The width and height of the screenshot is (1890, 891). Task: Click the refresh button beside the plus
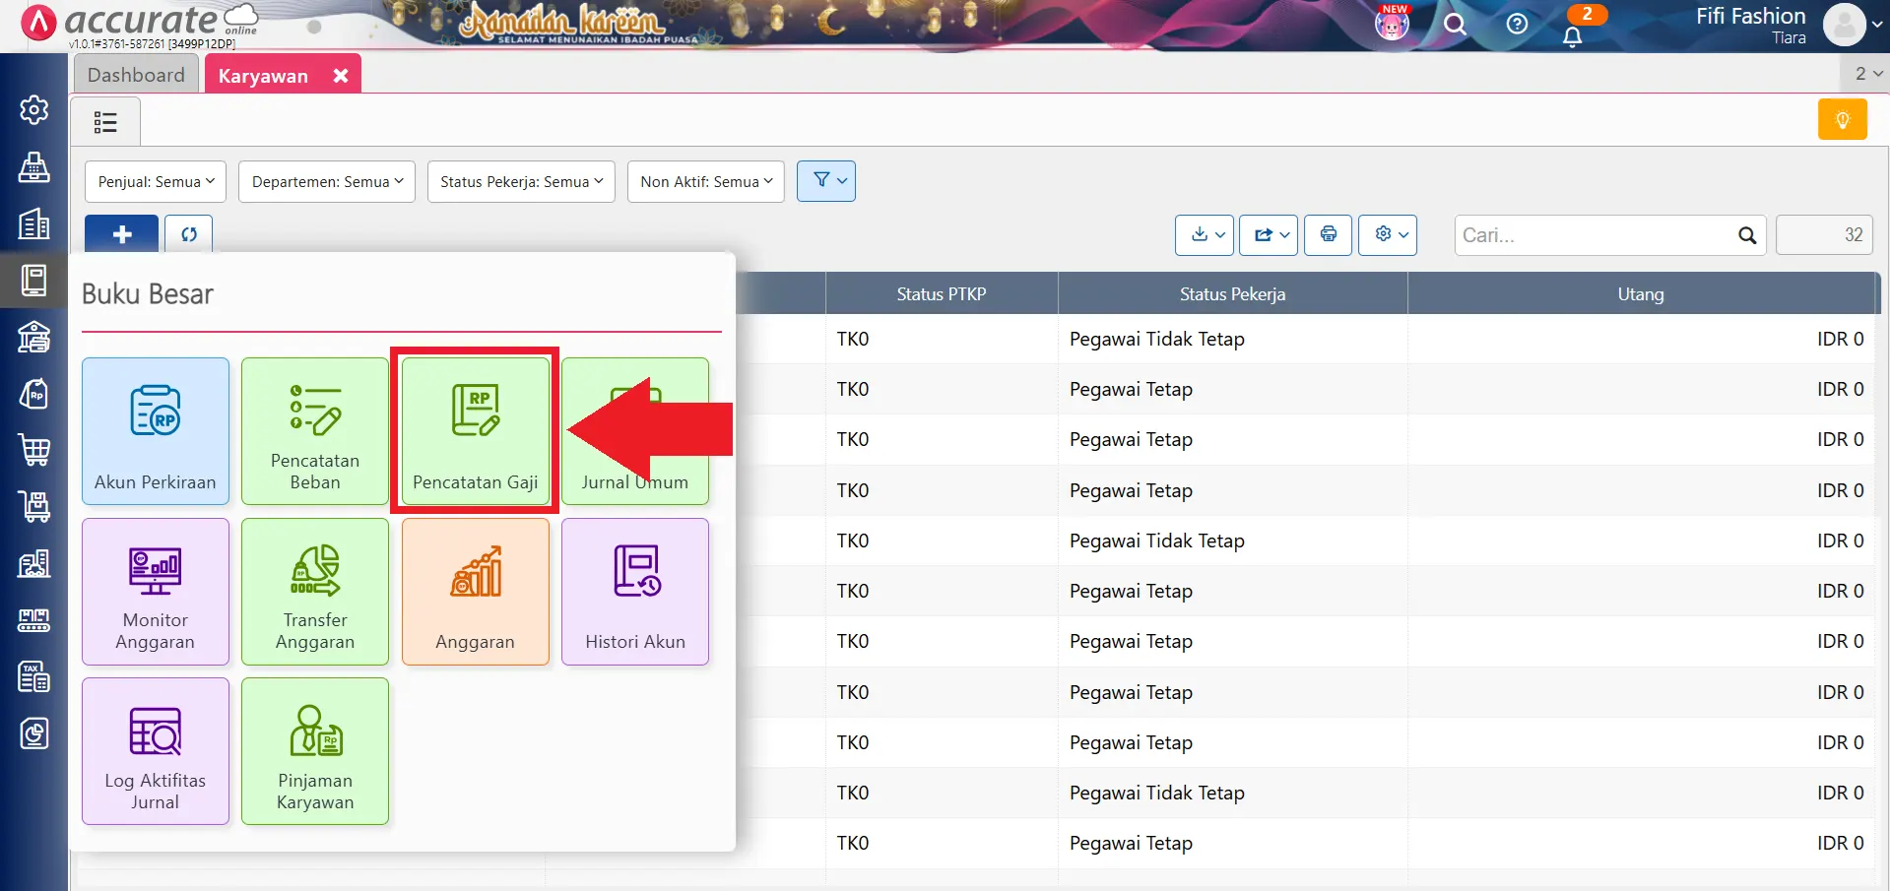[189, 235]
